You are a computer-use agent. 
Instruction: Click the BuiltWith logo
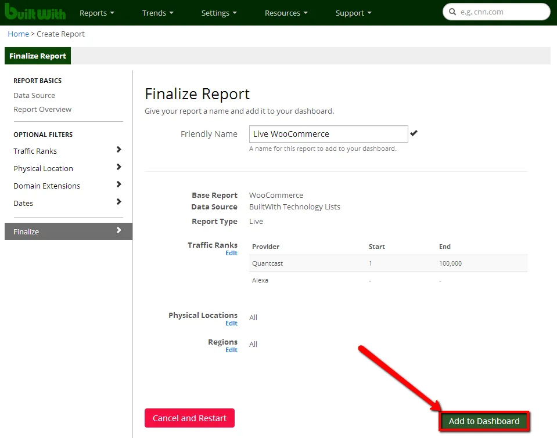[x=35, y=12]
